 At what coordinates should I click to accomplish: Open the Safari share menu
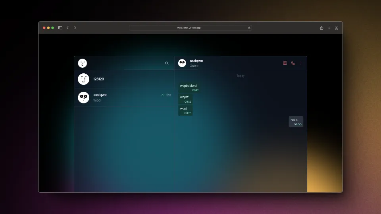coord(321,28)
